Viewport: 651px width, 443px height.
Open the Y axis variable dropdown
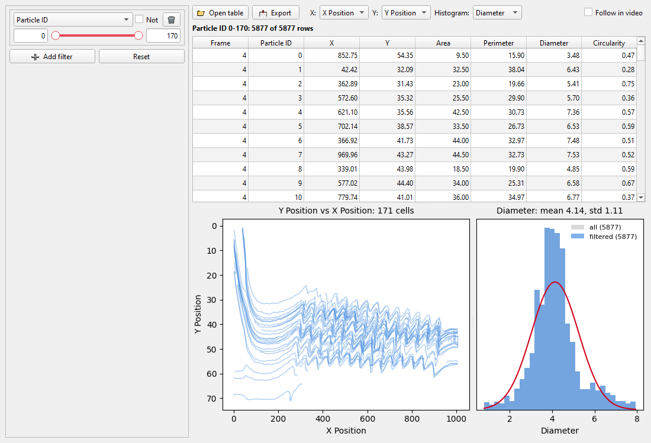point(405,12)
